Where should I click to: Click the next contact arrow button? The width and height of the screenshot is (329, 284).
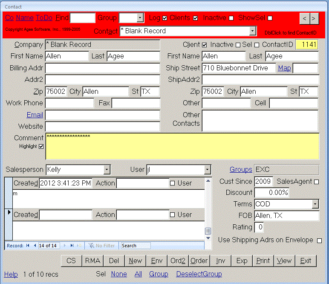point(314,18)
